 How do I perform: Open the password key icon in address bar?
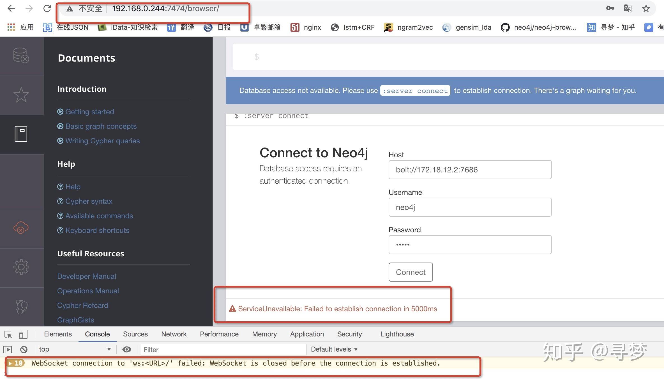pyautogui.click(x=610, y=8)
